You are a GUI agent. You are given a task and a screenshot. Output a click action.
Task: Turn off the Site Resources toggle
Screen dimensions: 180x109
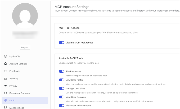point(61,71)
